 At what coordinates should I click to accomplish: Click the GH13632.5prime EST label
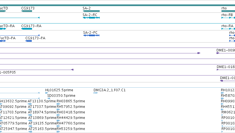click(13, 101)
